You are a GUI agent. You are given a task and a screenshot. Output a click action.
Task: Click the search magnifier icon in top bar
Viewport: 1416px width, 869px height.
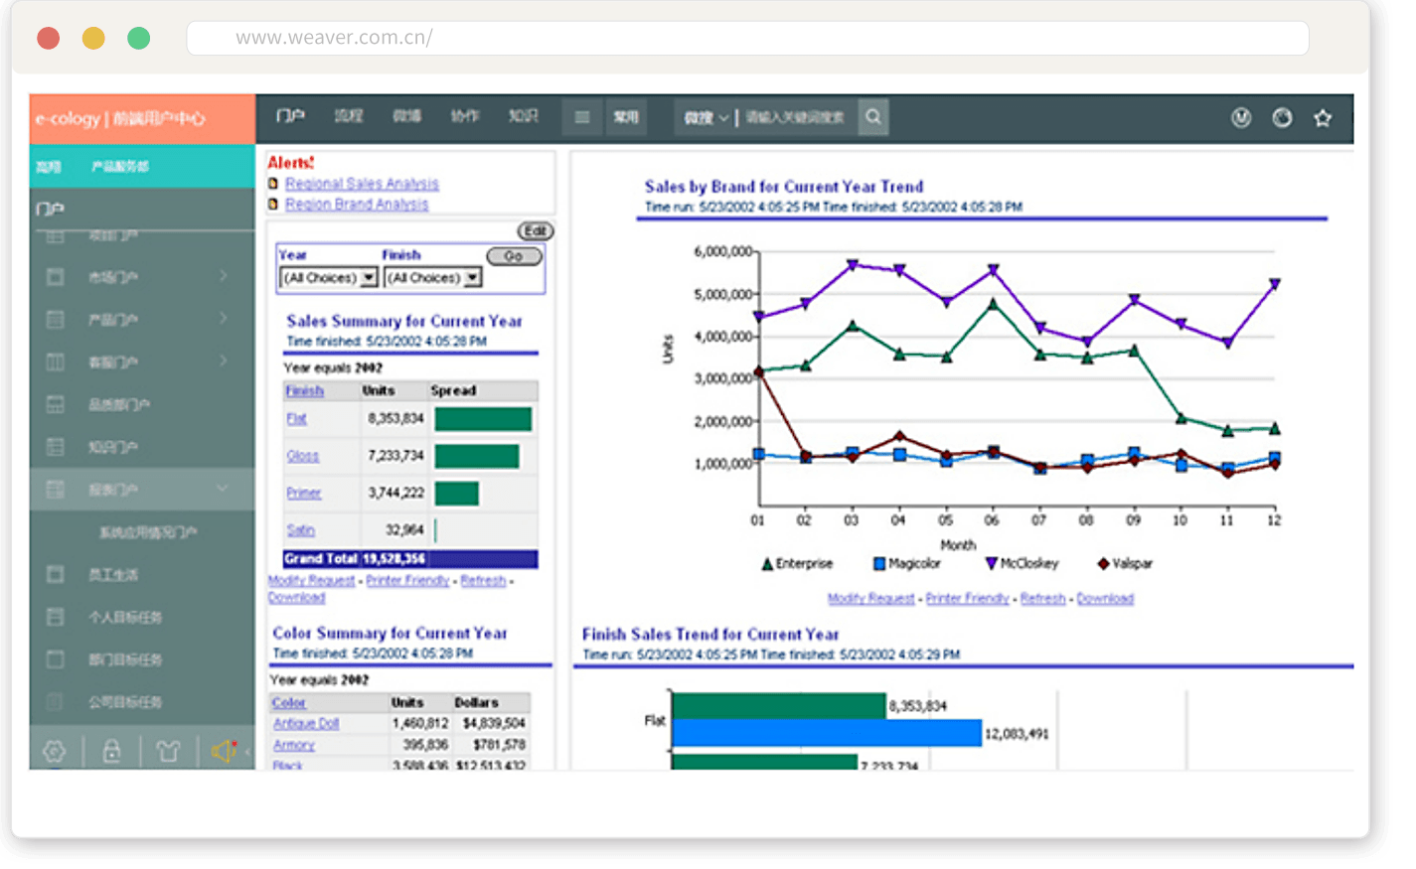tap(873, 117)
